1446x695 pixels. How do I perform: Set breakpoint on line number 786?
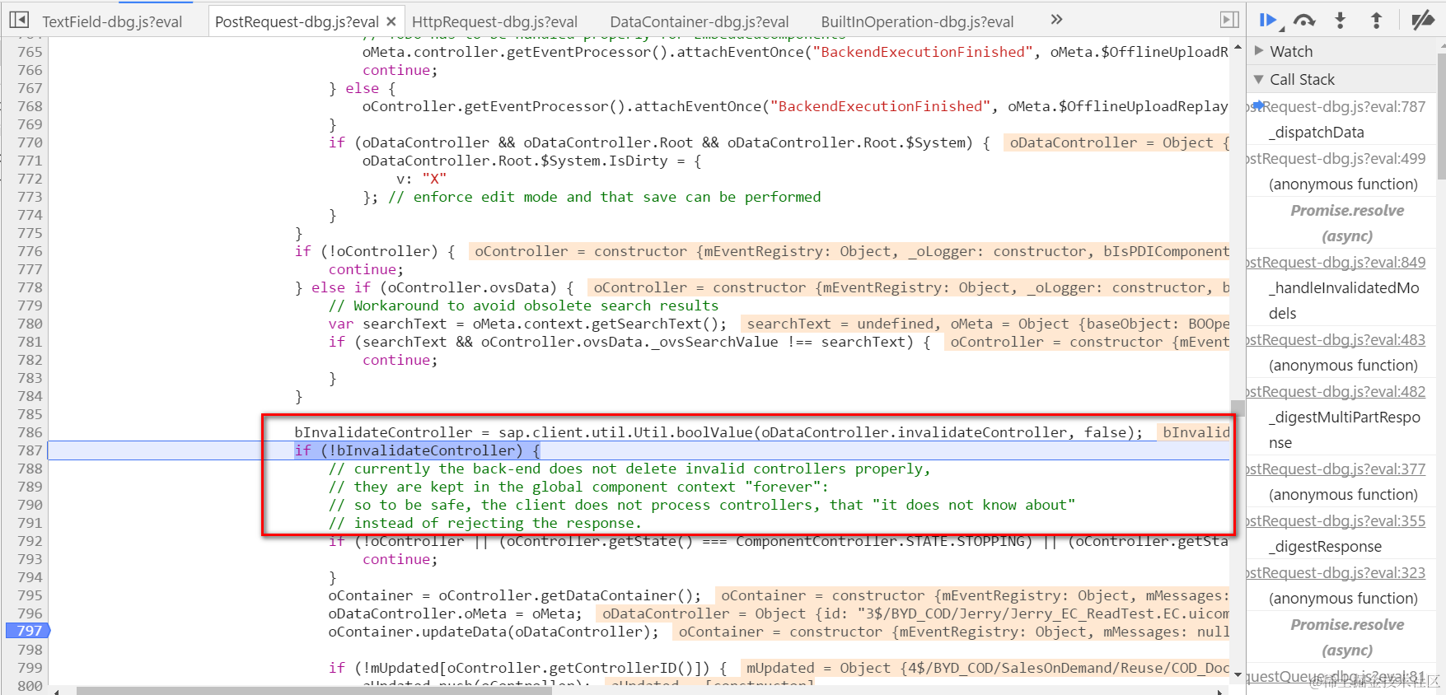30,432
